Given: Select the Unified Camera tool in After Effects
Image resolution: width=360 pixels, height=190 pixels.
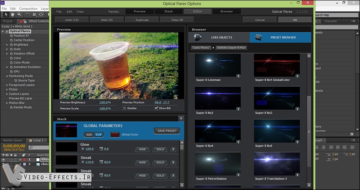Looking at the screenshot, I should [34, 14].
